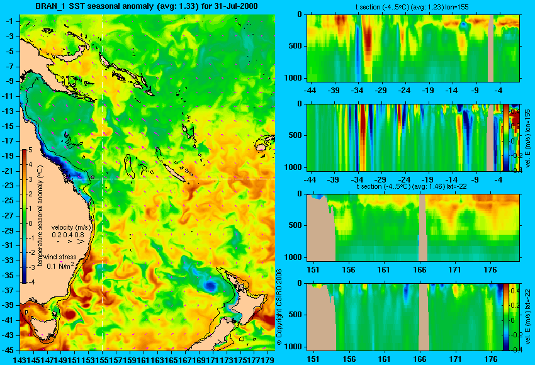Viewport: 535px width, 365px height.
Task: Click the '-23' latitude label on the main map
Action: point(9,186)
